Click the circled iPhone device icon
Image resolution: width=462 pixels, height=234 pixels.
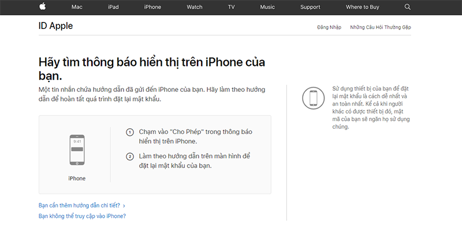point(313,98)
